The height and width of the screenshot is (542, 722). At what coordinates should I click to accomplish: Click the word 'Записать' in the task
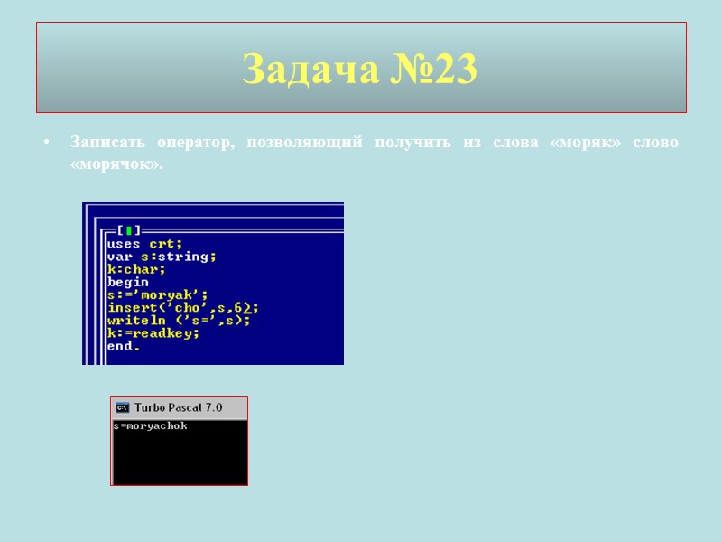[107, 142]
